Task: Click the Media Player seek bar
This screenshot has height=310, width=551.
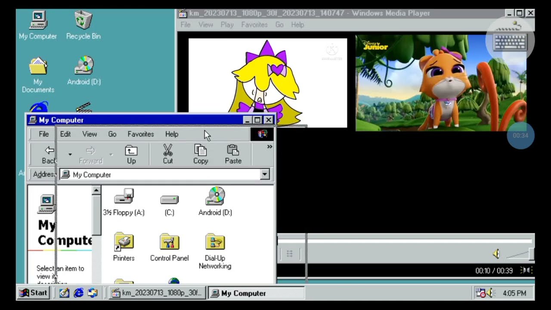Action: coord(406,241)
